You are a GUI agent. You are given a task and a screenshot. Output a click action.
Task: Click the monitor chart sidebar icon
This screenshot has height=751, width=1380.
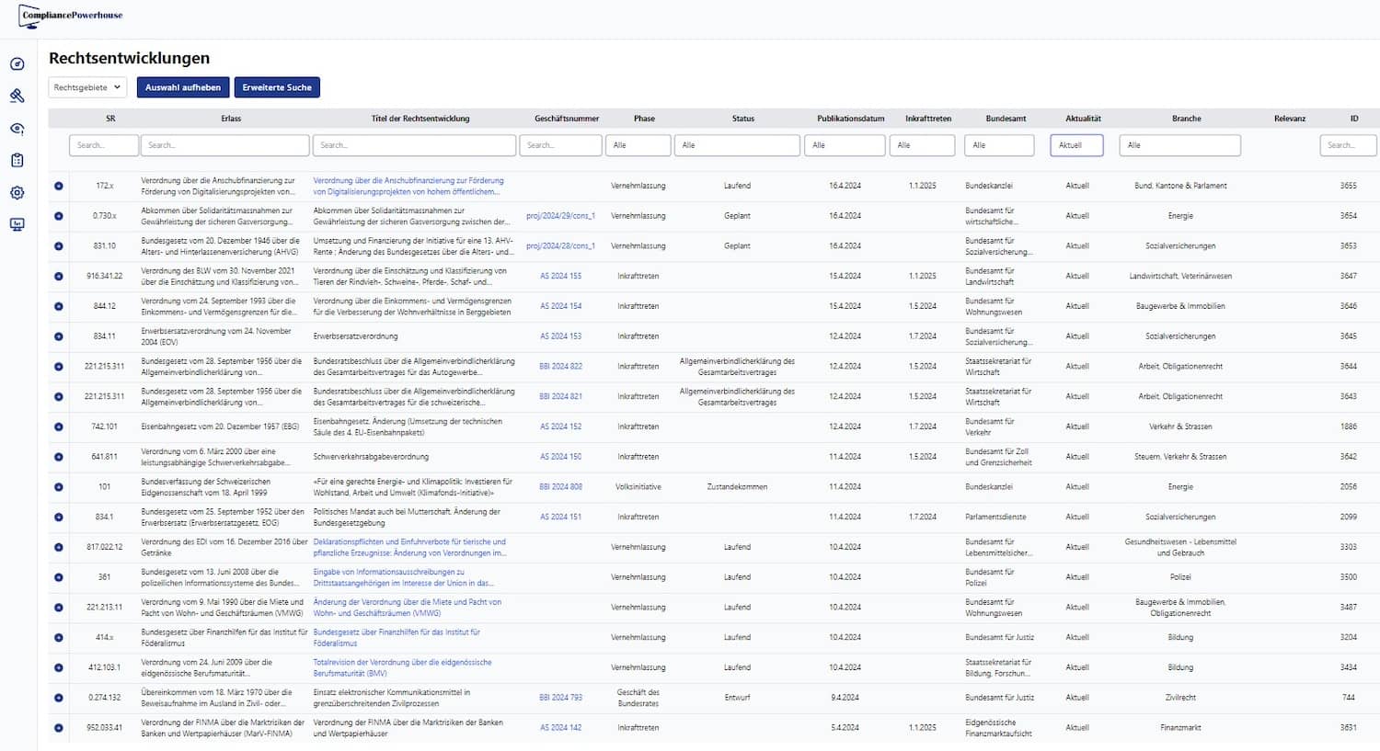tap(17, 224)
